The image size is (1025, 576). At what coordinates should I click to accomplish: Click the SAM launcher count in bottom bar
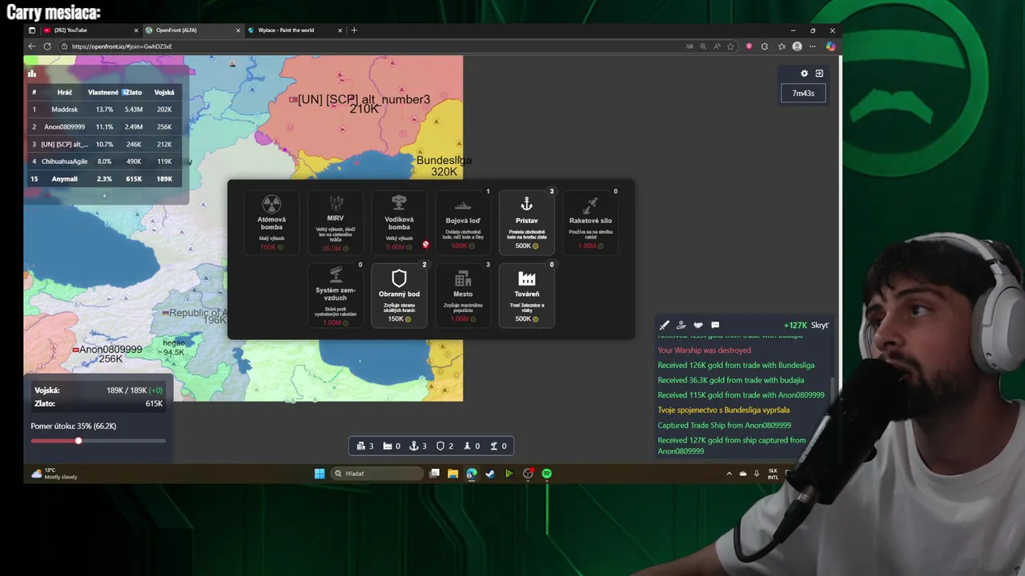pyautogui.click(x=498, y=446)
